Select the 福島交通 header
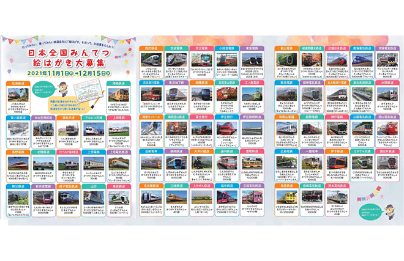 coord(69,117)
